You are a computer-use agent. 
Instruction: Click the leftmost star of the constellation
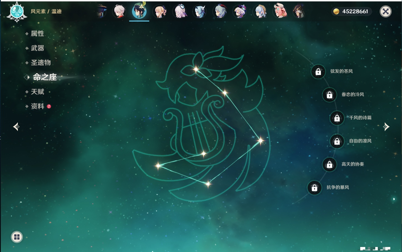(x=158, y=166)
